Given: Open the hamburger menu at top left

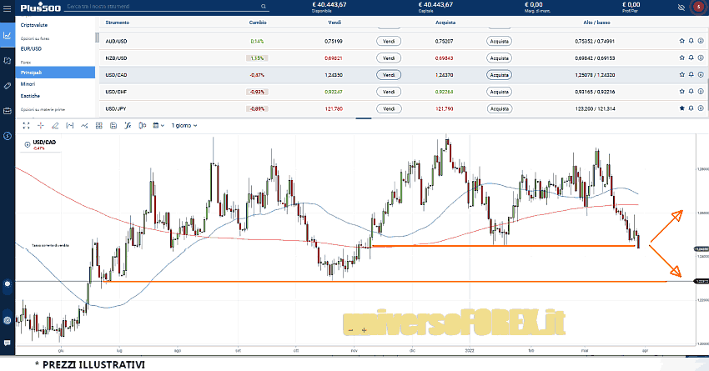Looking at the screenshot, I should pos(7,7).
